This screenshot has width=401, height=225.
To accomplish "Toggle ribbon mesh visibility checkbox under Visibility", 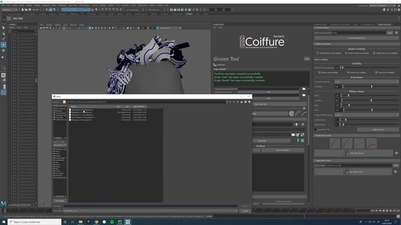I will click(320, 72).
